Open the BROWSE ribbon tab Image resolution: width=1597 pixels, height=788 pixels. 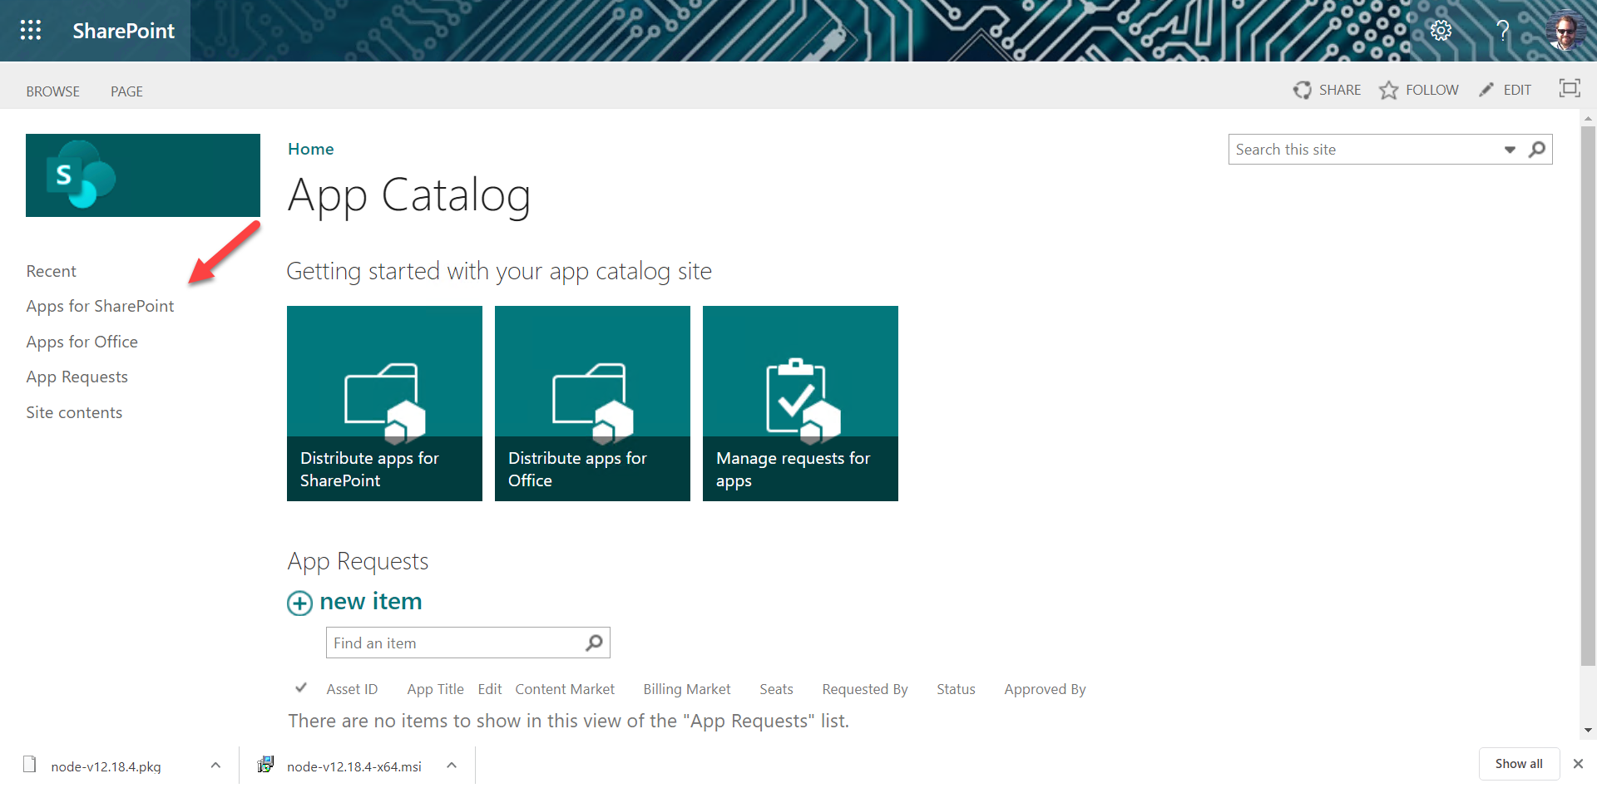pos(53,91)
